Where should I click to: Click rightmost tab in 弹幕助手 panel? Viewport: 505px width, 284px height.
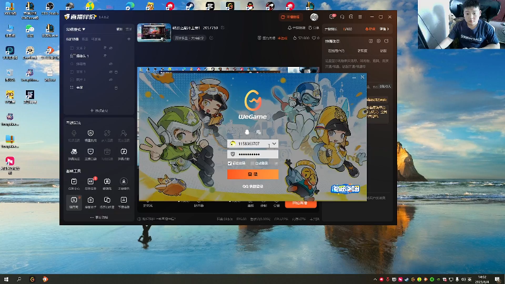pos(383,51)
